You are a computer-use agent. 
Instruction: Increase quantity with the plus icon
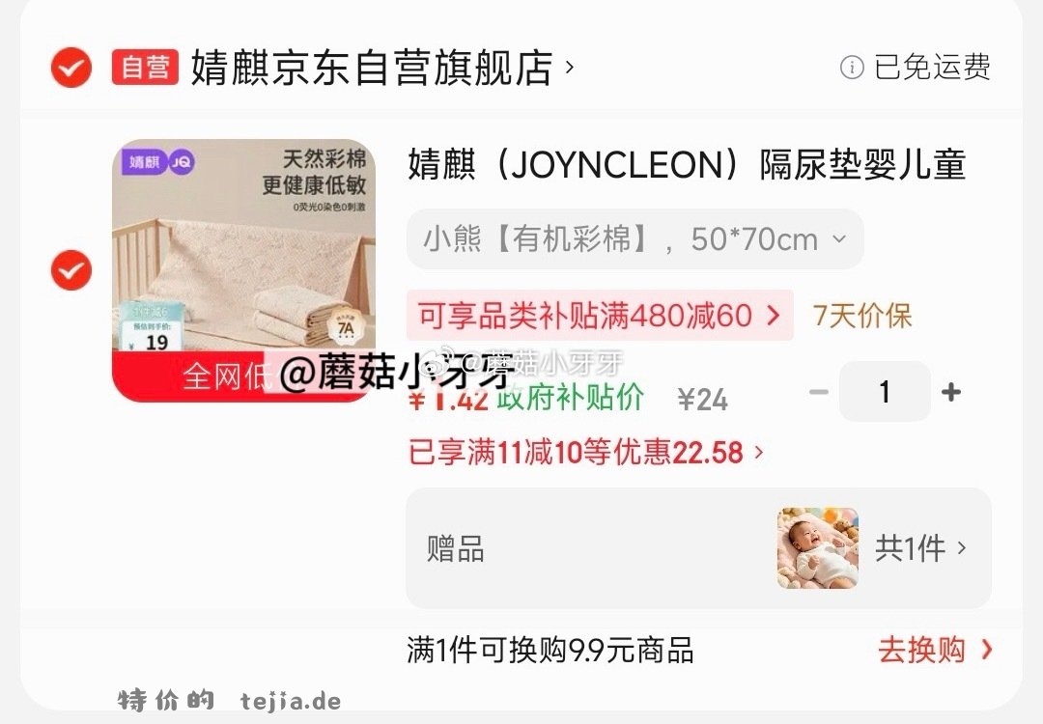click(x=951, y=392)
